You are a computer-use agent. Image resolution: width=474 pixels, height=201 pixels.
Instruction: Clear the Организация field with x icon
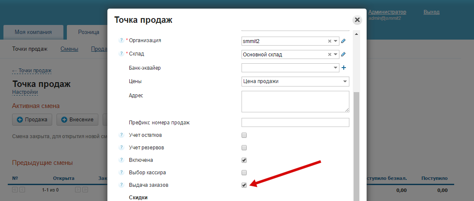click(x=330, y=41)
